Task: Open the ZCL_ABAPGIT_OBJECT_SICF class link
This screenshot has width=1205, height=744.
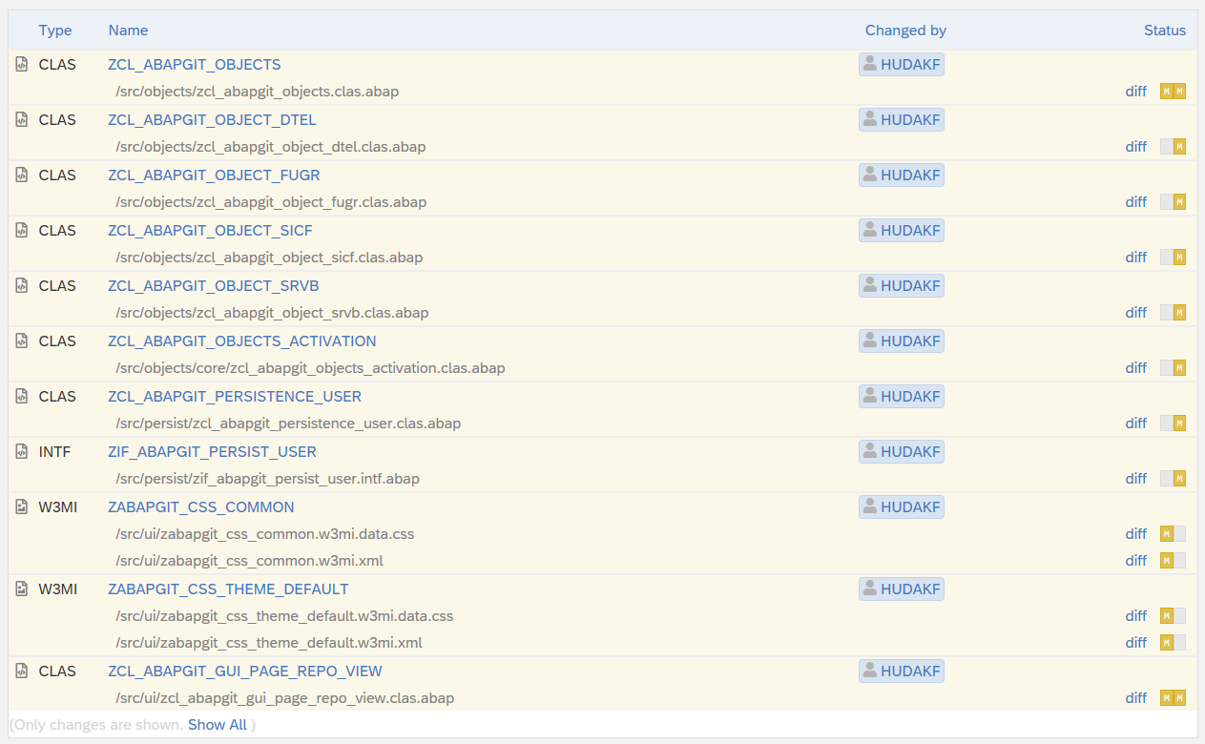Action: coord(210,230)
